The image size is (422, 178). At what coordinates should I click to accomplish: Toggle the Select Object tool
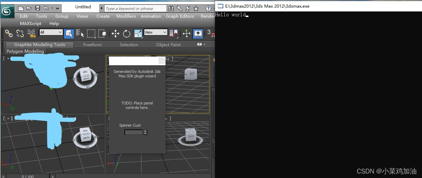click(69, 33)
